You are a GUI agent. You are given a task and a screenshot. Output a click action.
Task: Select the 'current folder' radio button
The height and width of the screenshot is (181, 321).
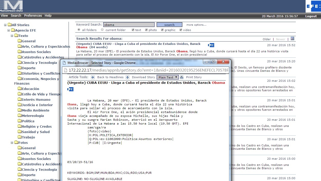tap(102, 30)
